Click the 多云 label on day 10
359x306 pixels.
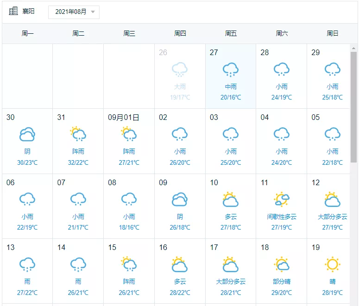coord(231,217)
